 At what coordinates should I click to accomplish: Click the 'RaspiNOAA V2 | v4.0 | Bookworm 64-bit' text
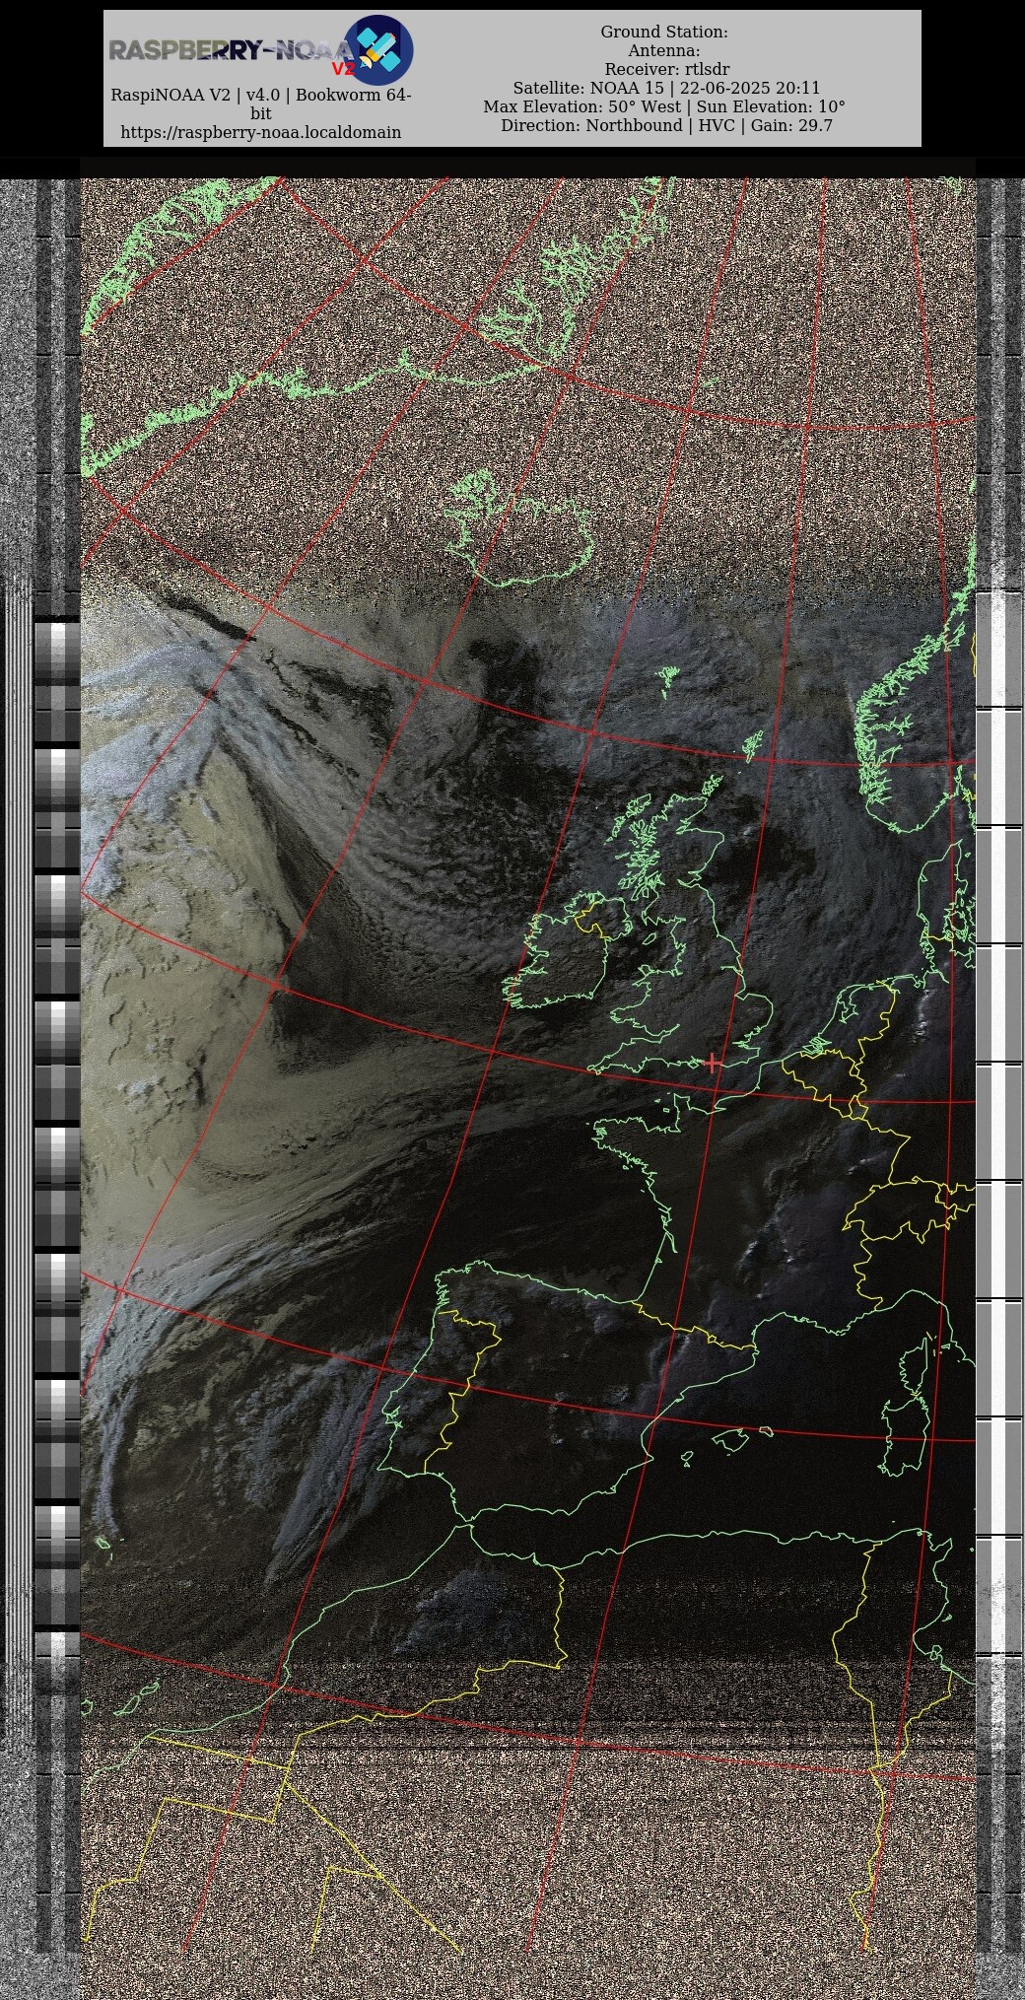[x=261, y=104]
